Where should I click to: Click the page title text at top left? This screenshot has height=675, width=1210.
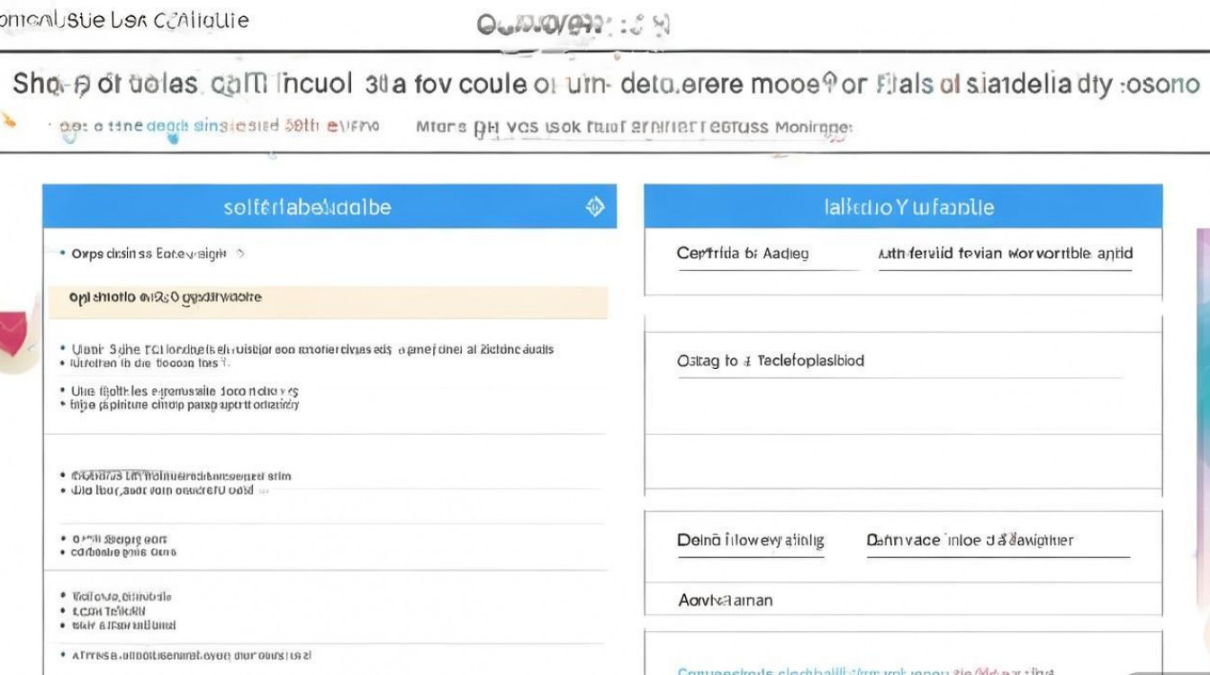(x=125, y=20)
